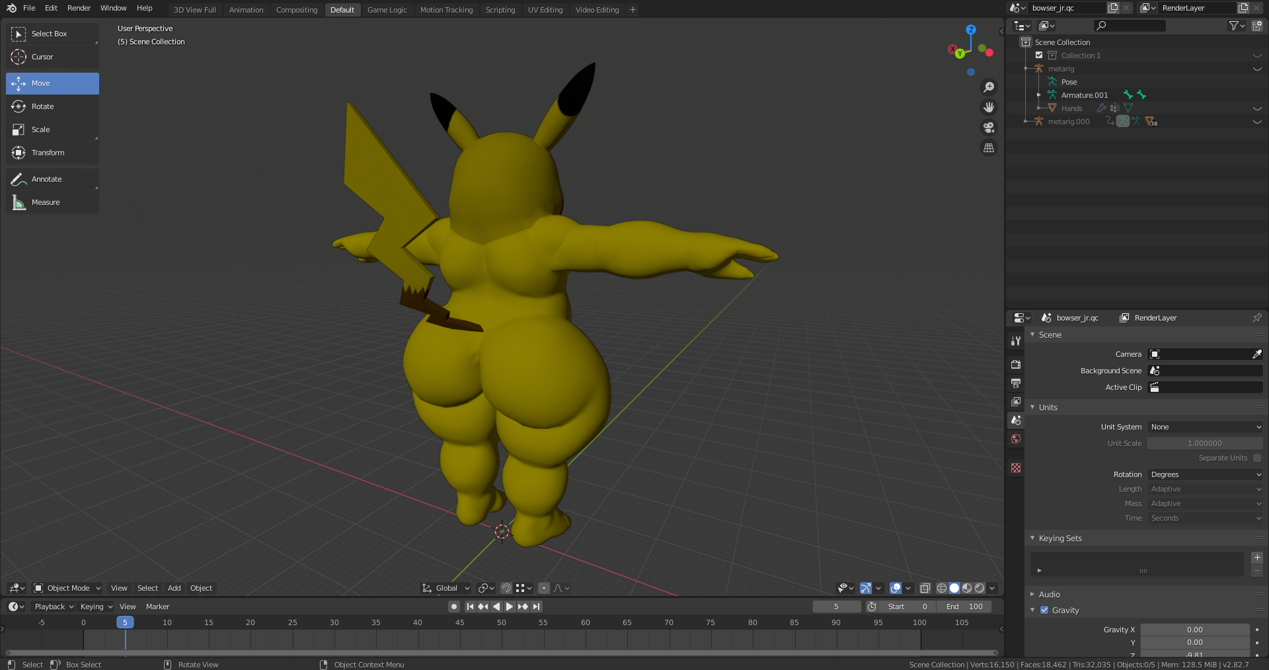Switch perspective/orthographic grid view icon
This screenshot has width=1269, height=670.
click(989, 148)
